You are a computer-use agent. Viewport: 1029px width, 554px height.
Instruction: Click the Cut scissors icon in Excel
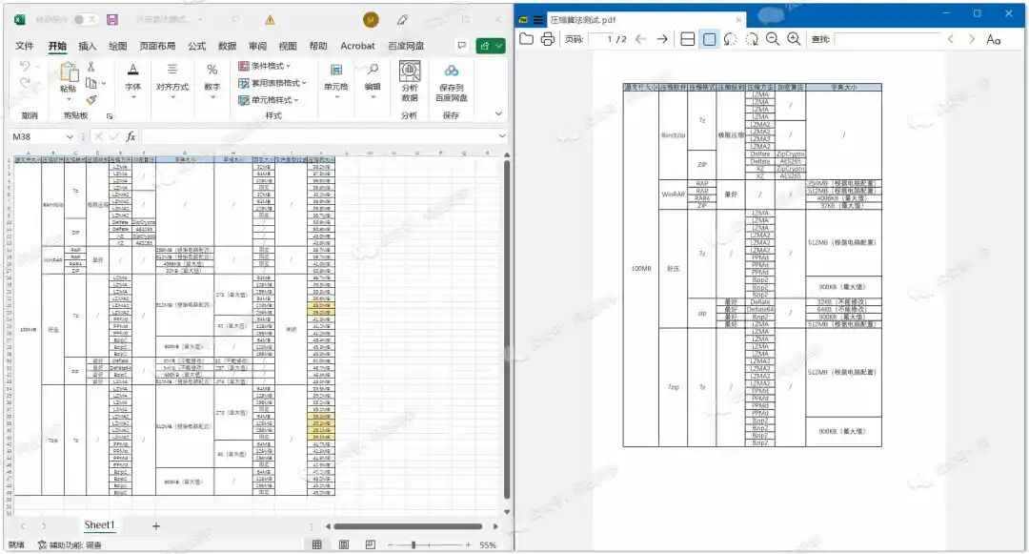pos(91,67)
